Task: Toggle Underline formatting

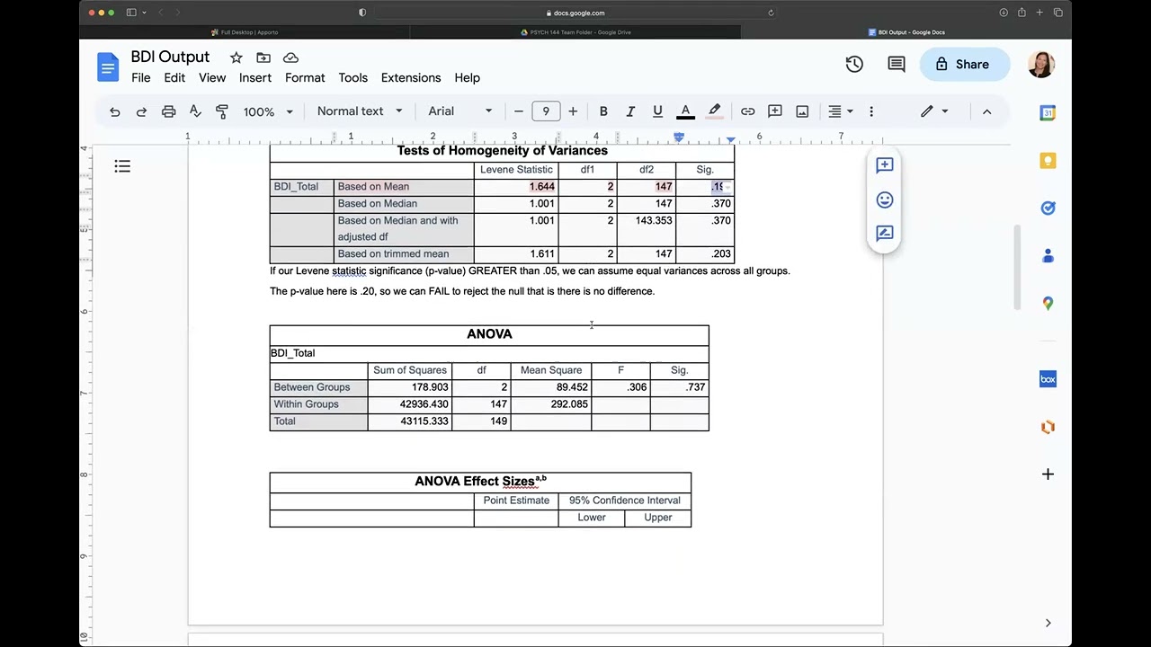Action: [657, 111]
